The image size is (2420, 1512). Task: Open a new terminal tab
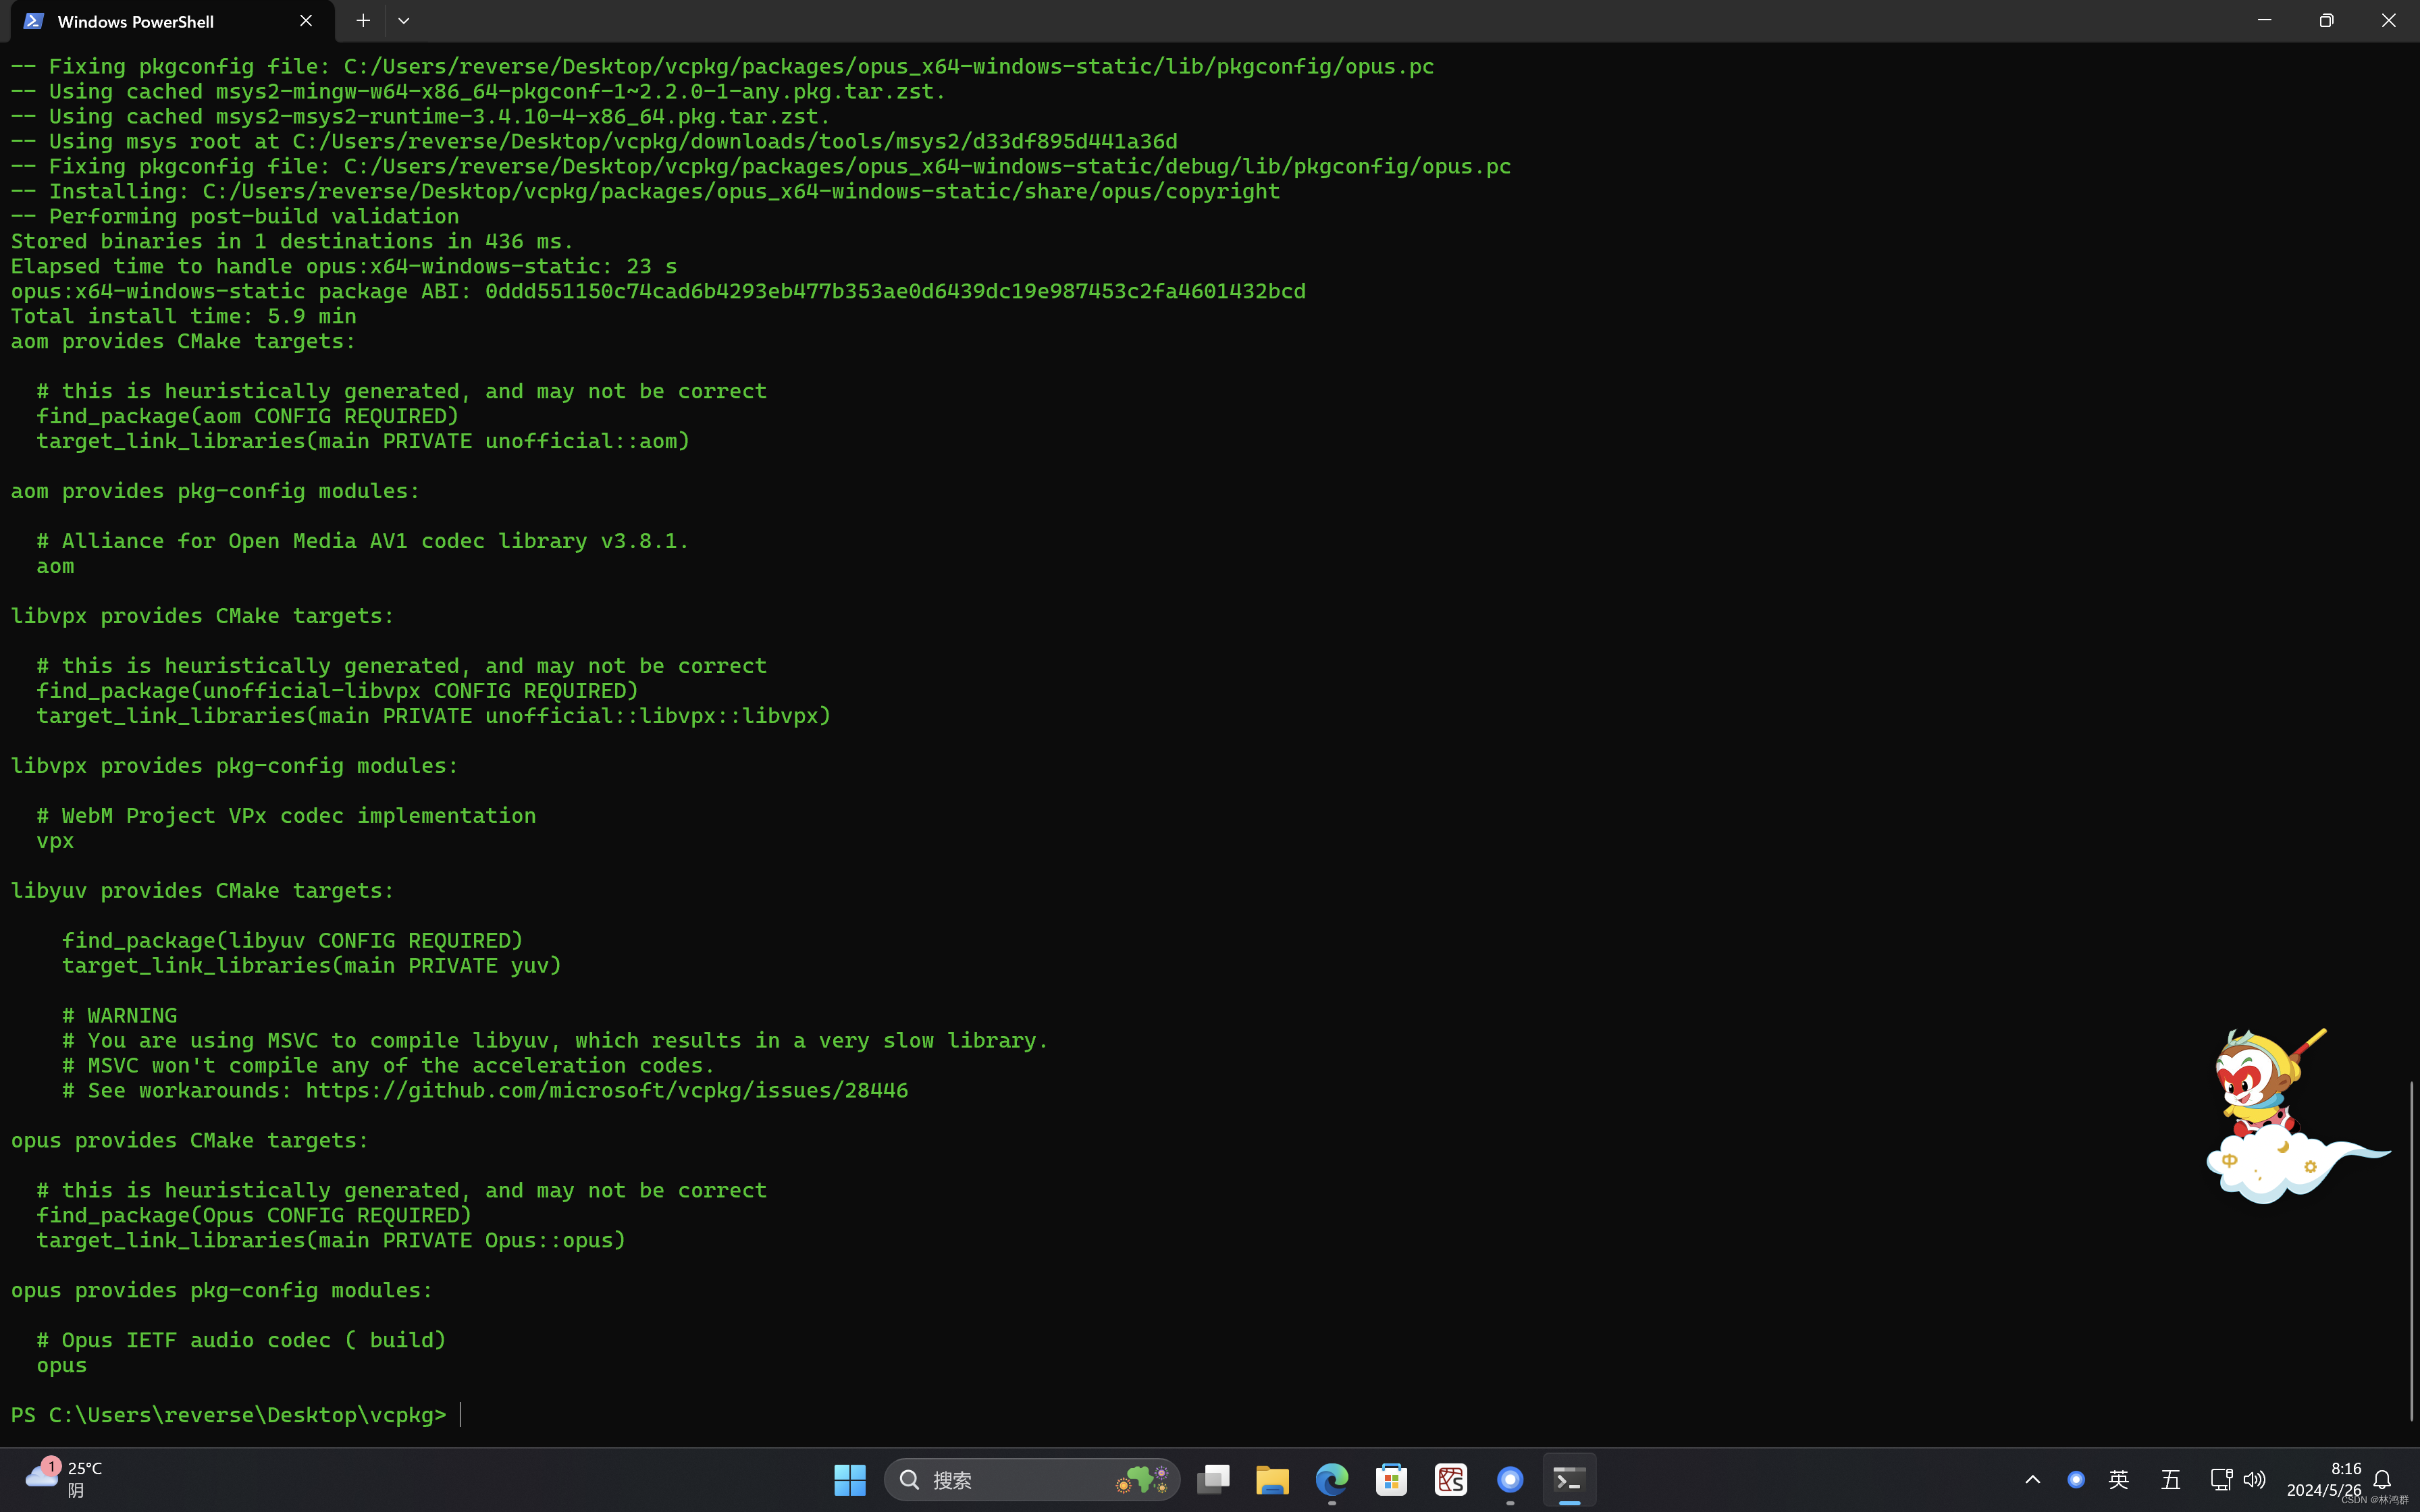pos(363,21)
